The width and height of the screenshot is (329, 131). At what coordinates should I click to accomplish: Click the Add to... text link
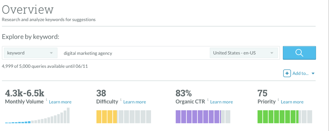pos(300,73)
